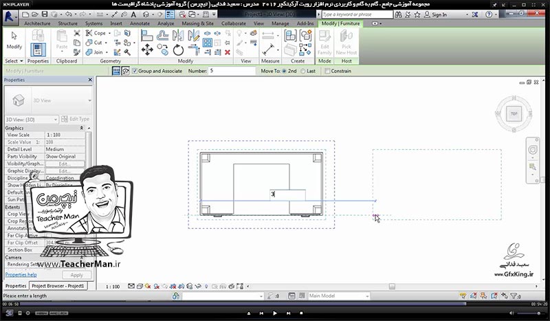Enable the Constrain checkbox
The height and width of the screenshot is (321, 550).
[x=327, y=71]
